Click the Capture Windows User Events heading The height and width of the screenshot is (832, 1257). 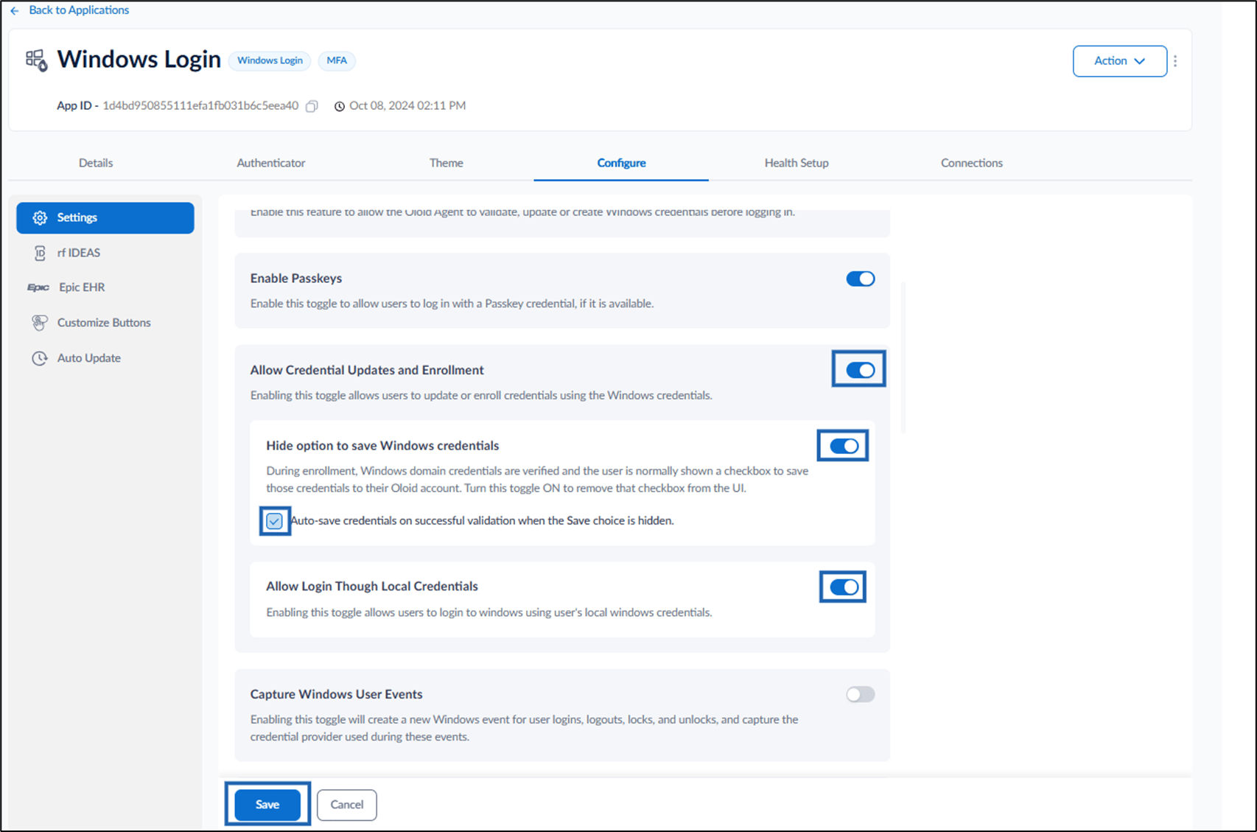(x=336, y=694)
